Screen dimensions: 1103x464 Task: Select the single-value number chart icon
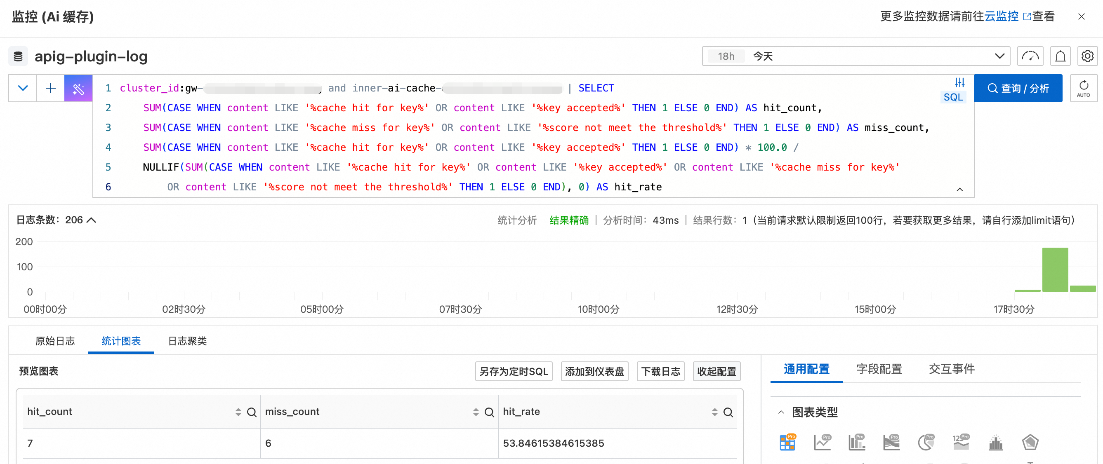click(x=961, y=442)
